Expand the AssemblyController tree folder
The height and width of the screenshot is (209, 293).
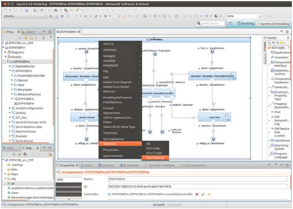[12, 75]
